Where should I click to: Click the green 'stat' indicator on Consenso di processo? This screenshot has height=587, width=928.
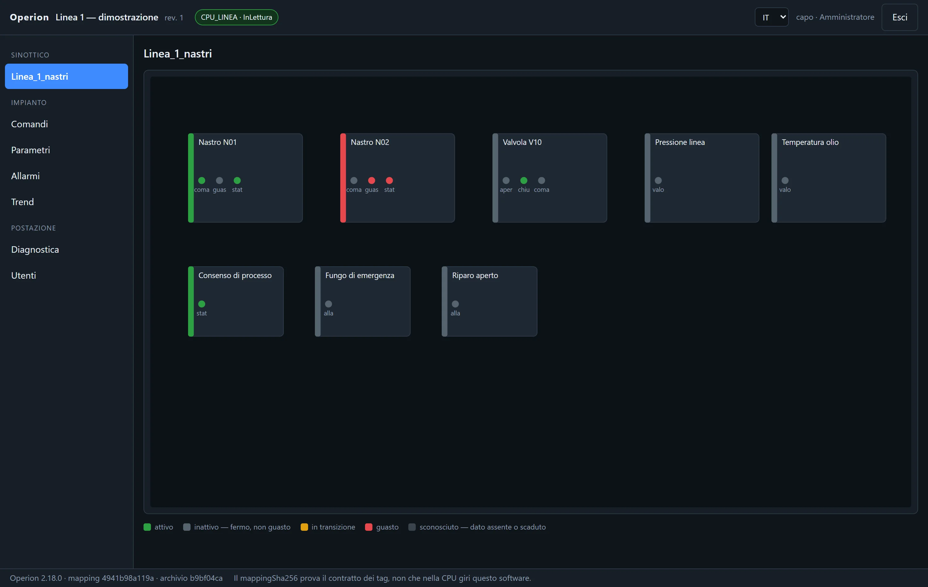tap(202, 304)
